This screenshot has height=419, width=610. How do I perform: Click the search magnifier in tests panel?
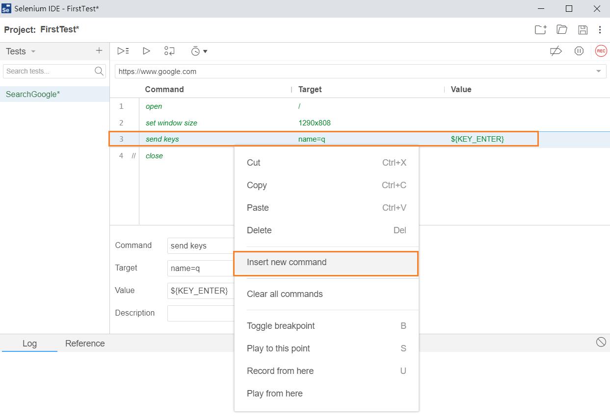[99, 71]
